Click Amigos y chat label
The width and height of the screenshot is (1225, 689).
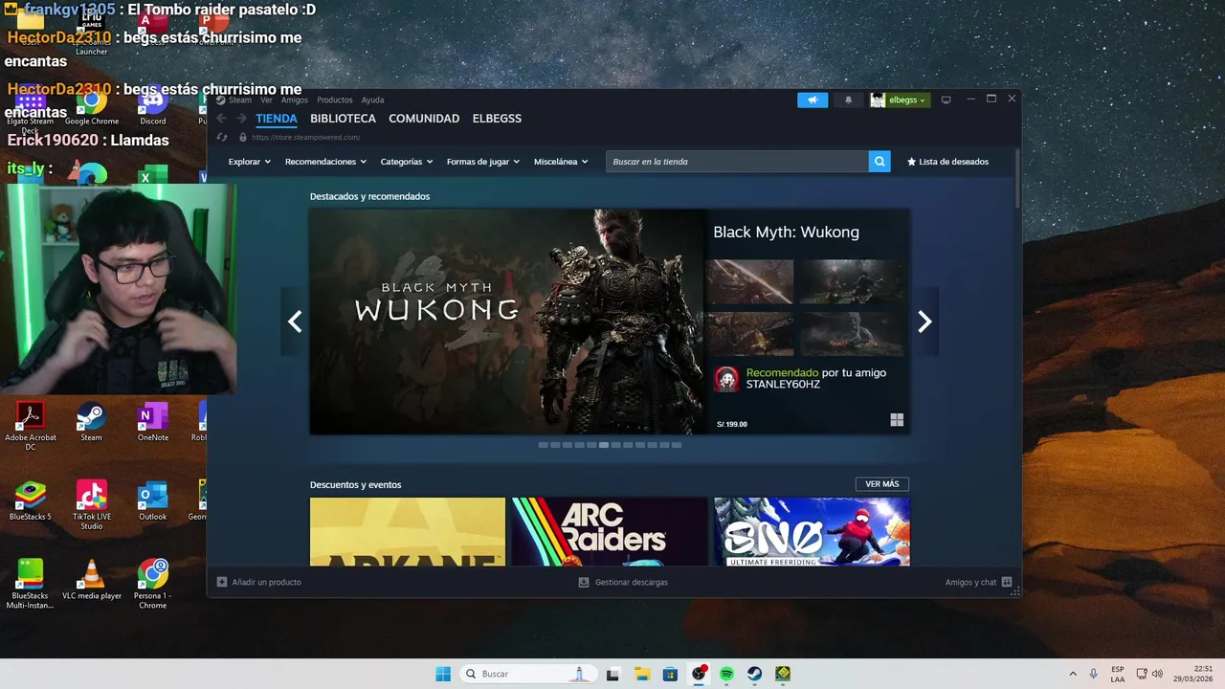(x=970, y=582)
